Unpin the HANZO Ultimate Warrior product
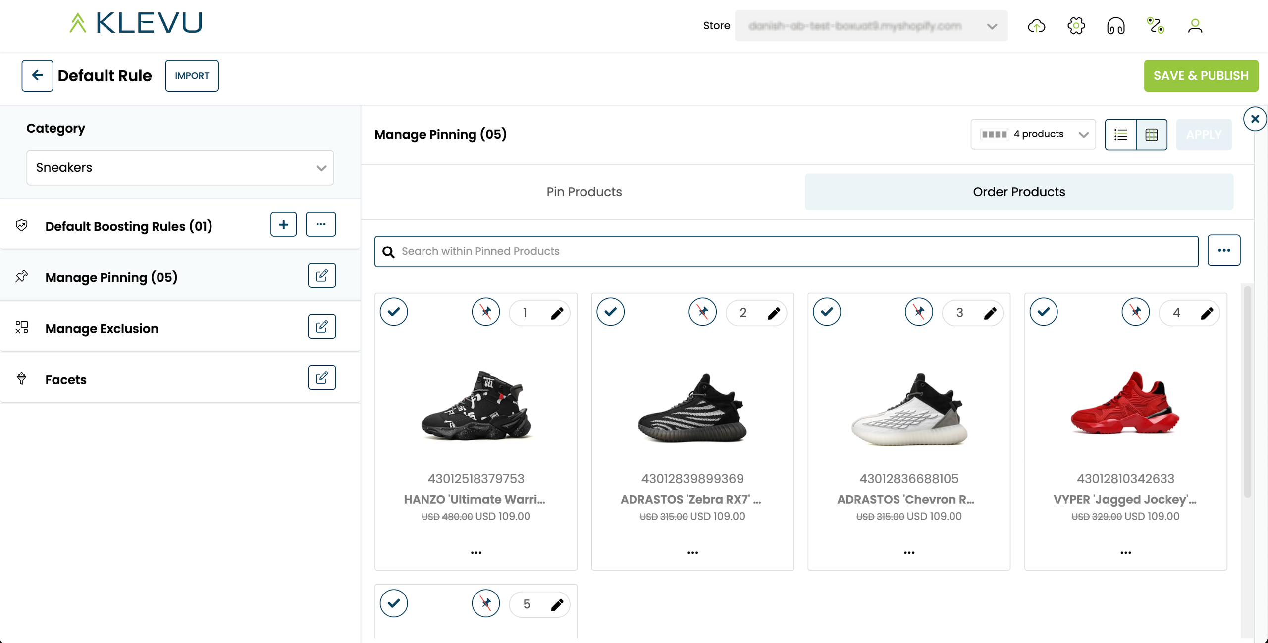Image resolution: width=1268 pixels, height=643 pixels. [x=485, y=312]
